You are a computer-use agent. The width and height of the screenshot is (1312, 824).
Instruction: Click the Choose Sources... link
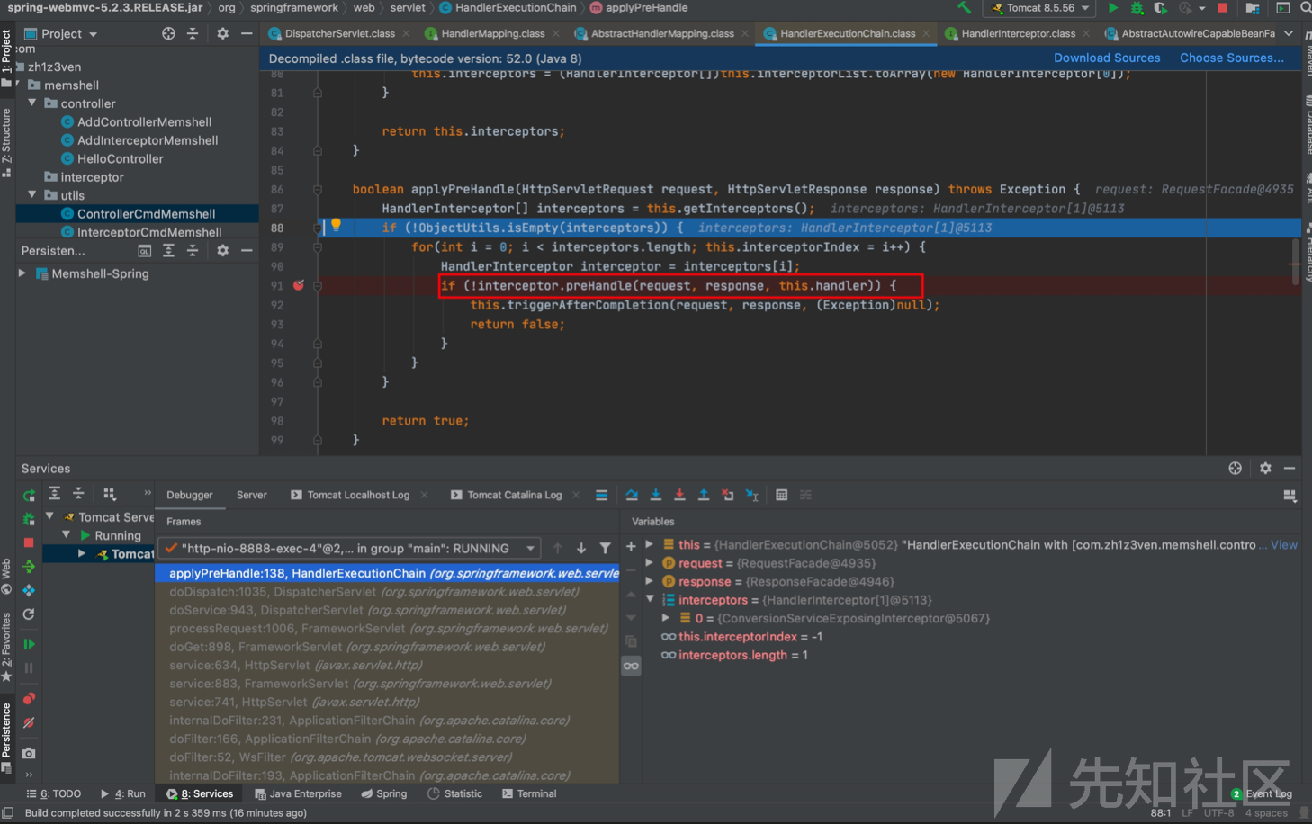[1232, 58]
